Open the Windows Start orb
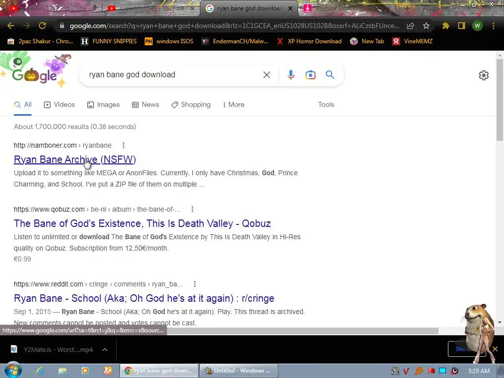 coord(12,371)
